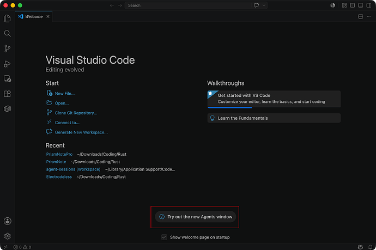Open the Manage gear icon
376x250 pixels.
point(8,236)
